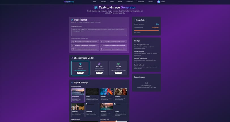Click the 'No recent images' text
Screen dimensions: 230x122
(x=146, y=86)
